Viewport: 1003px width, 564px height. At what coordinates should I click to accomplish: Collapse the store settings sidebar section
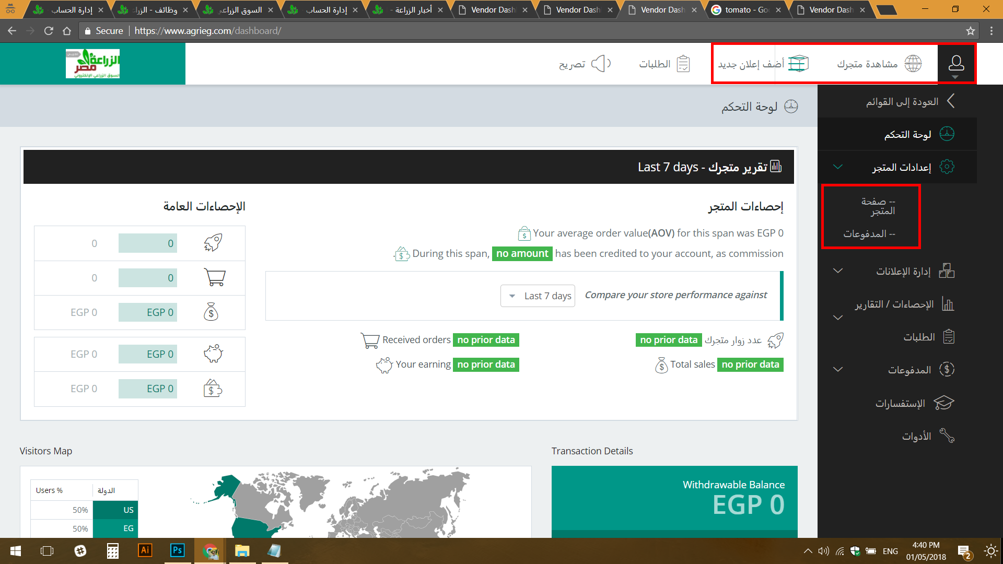[x=838, y=167]
